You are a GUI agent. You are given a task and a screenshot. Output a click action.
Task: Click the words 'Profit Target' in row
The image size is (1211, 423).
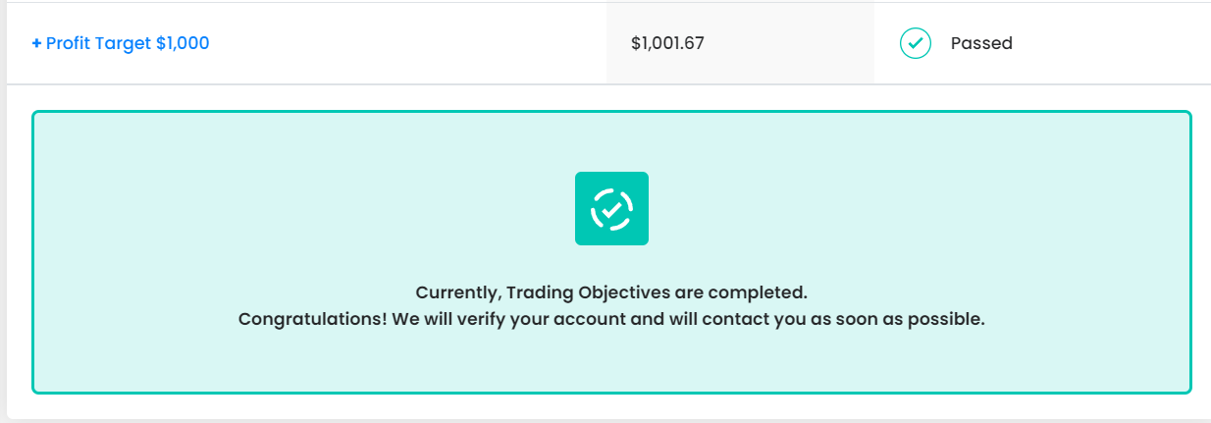99,43
